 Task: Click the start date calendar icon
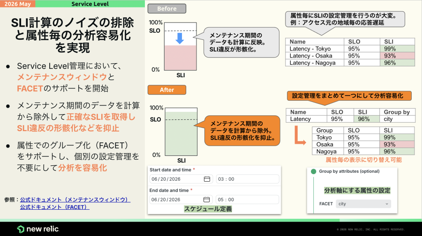click(x=207, y=179)
